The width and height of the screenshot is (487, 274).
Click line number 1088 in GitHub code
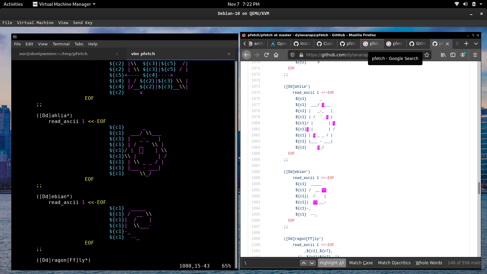click(x=256, y=172)
